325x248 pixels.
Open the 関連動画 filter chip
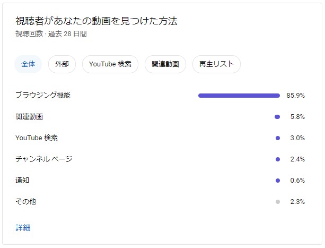coord(165,64)
